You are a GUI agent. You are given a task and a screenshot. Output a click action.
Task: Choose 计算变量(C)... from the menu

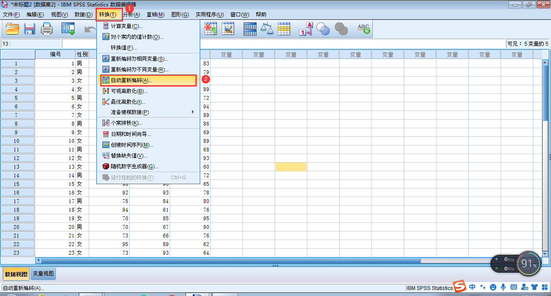point(148,26)
